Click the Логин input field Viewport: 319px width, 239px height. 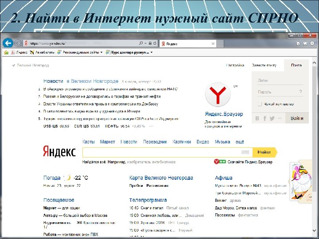(x=280, y=81)
